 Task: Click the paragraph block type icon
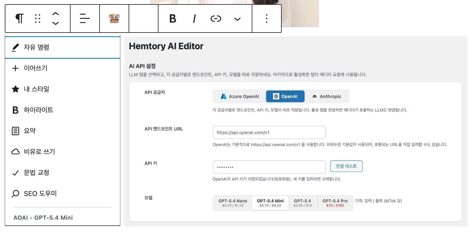(x=19, y=19)
